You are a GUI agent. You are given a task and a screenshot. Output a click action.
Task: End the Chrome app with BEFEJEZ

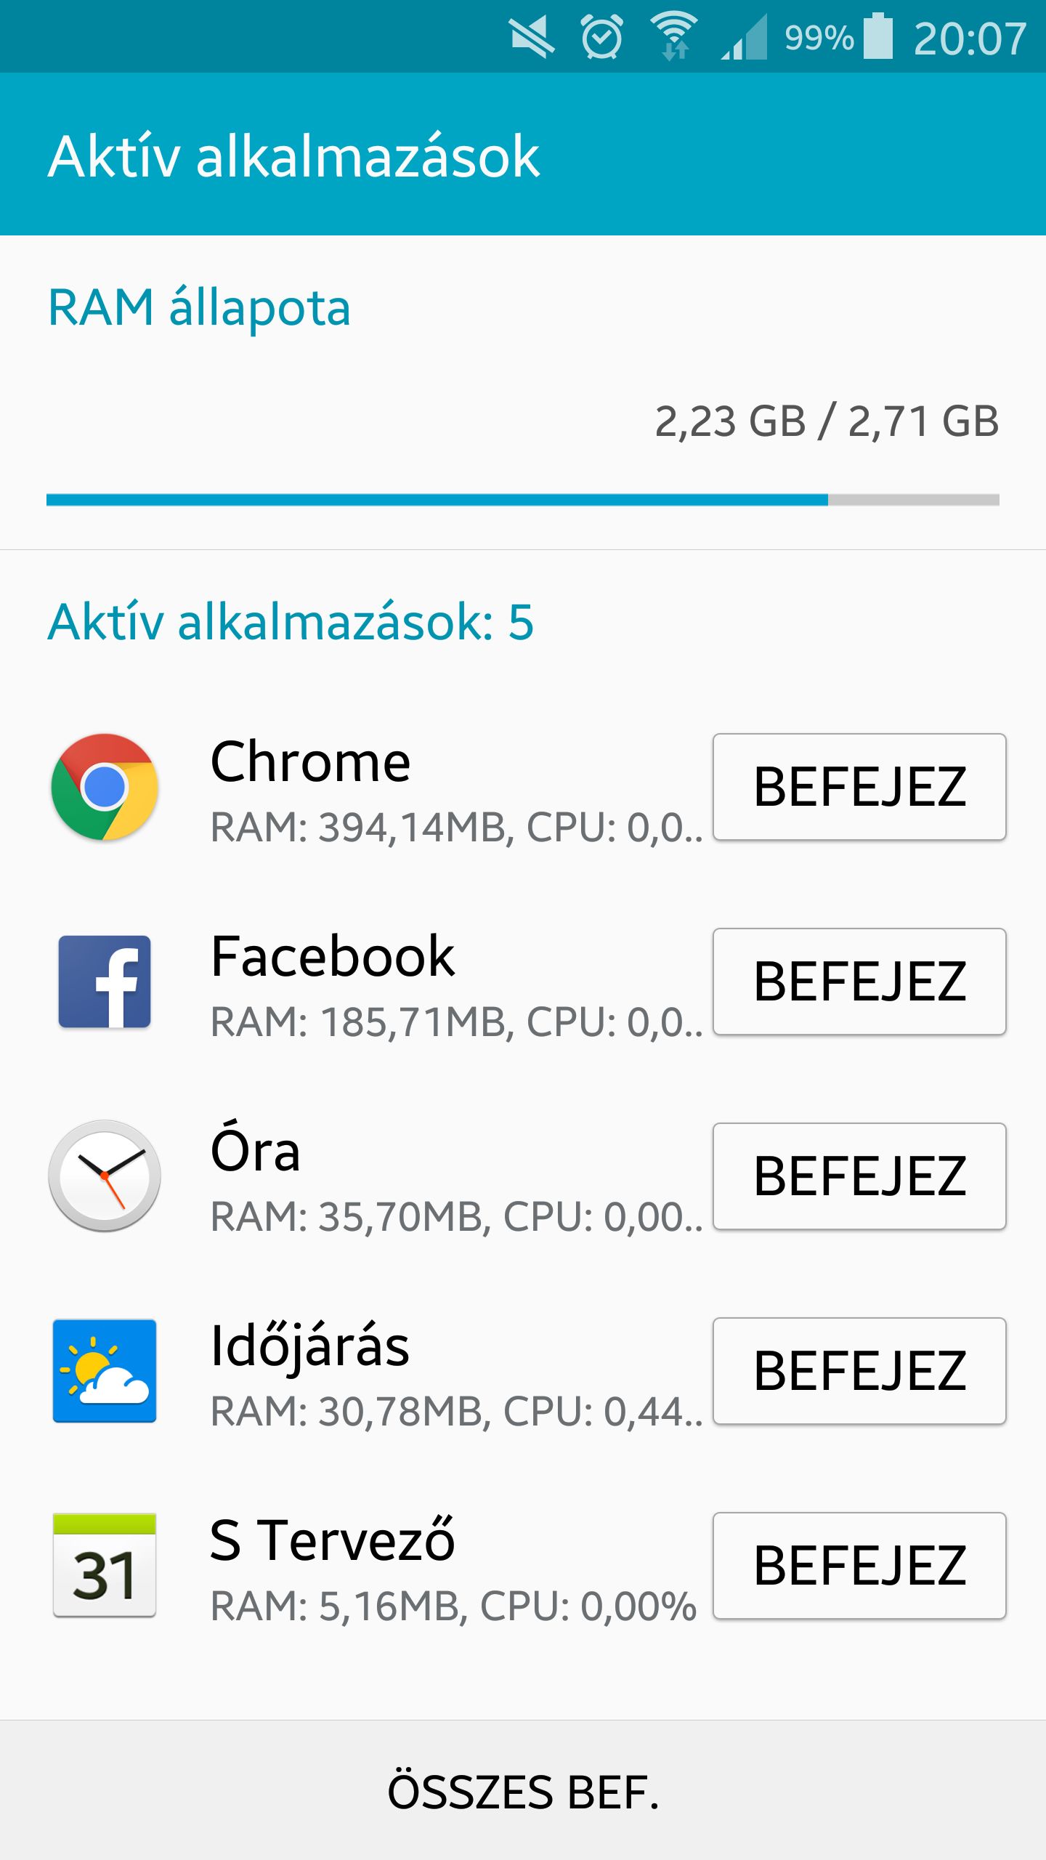coord(859,787)
